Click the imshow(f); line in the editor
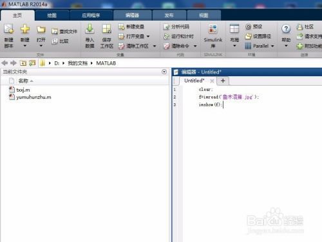Image resolution: width=322 pixels, height=242 pixels. coord(211,105)
